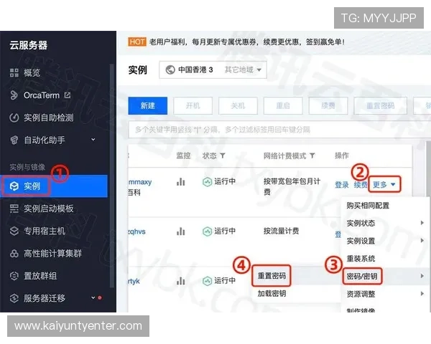Screen dimensions: 431x344
Task: Click the HOT promo banner text
Action: (246, 42)
